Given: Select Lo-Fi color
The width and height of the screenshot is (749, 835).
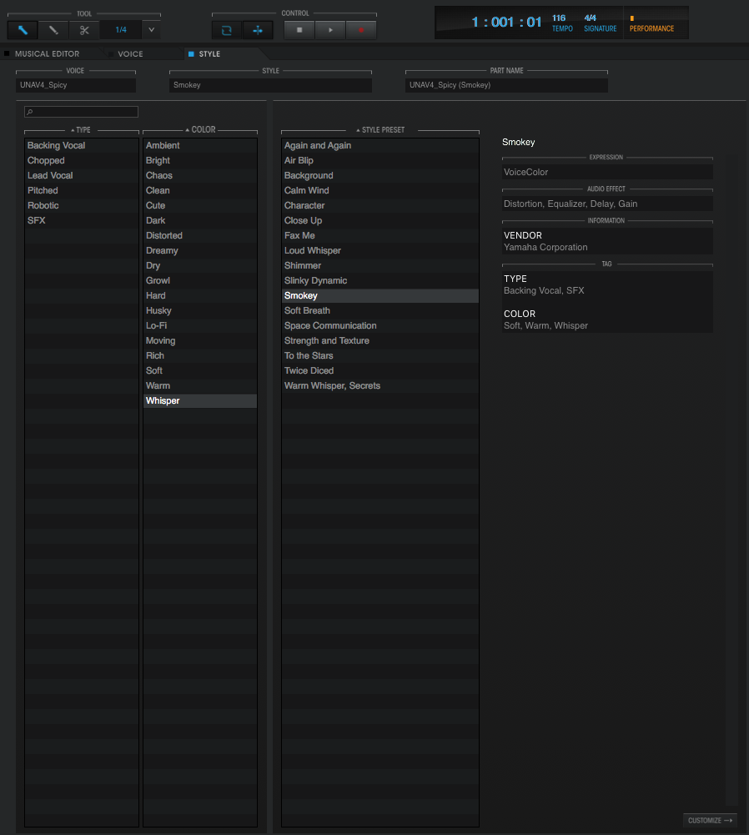Looking at the screenshot, I should click(x=200, y=325).
